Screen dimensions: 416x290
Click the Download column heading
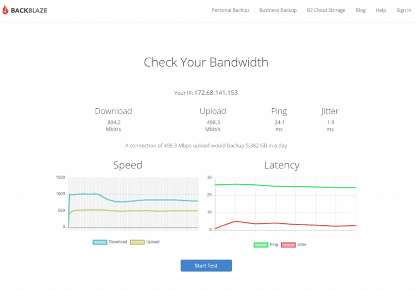pos(113,111)
